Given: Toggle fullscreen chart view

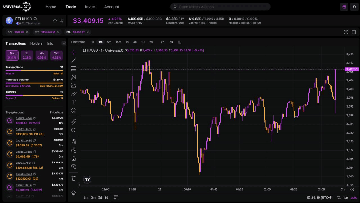Looking at the screenshot, I should pos(346,32).
